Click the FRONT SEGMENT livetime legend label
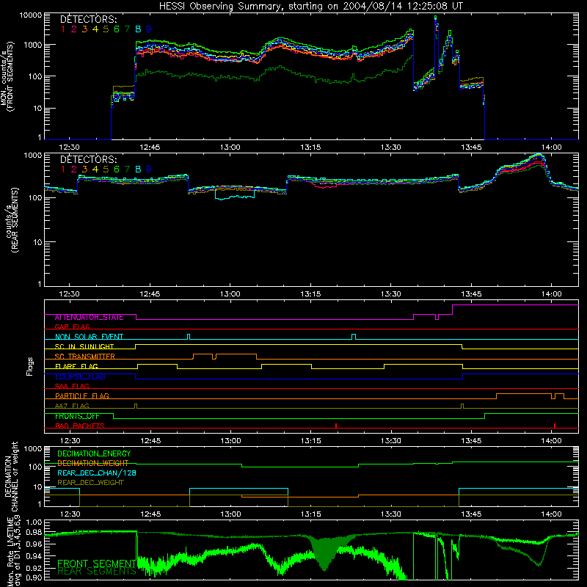587x587 pixels. coord(96,564)
